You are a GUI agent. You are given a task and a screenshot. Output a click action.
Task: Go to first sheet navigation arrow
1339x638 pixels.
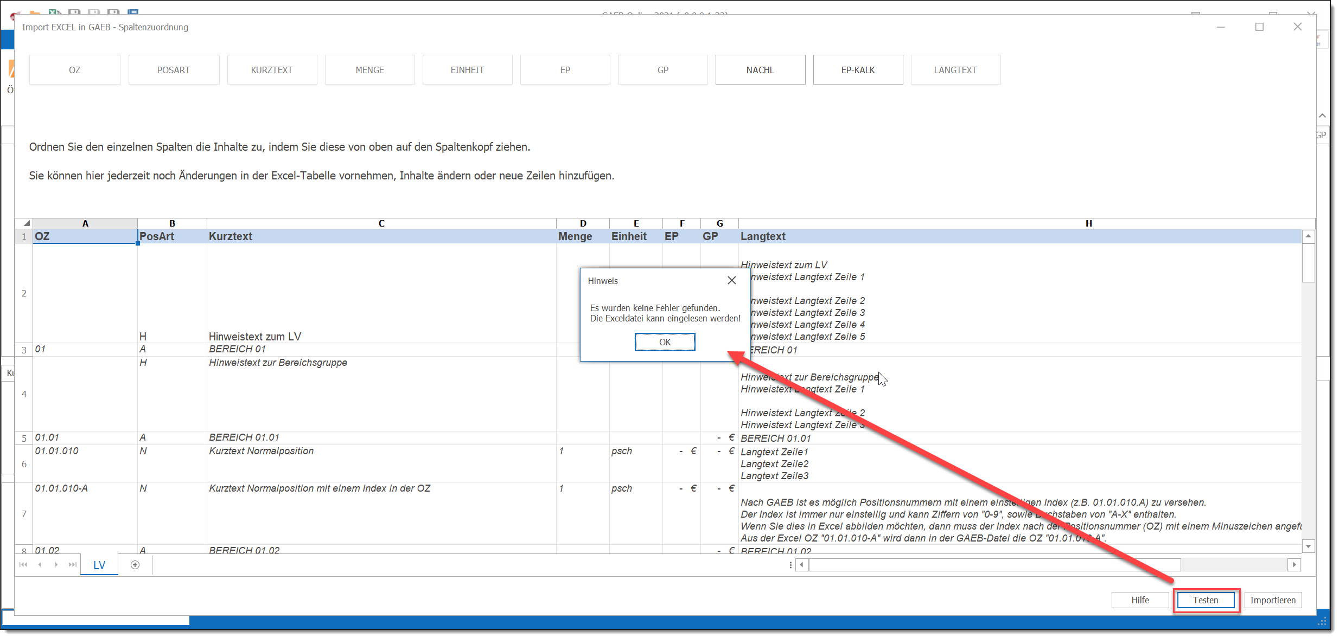[x=23, y=565]
